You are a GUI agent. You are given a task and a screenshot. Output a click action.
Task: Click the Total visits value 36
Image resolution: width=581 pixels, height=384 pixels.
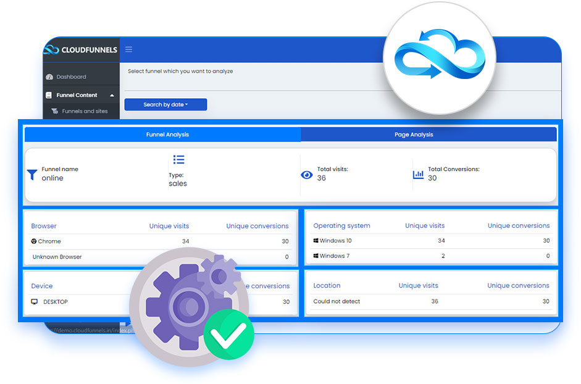pyautogui.click(x=321, y=178)
